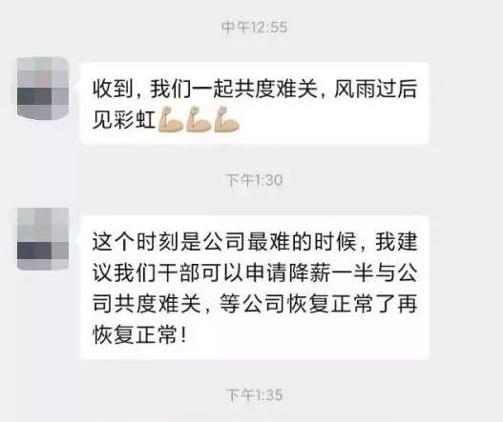Click the phrase 我建 at the first line's end
The width and height of the screenshot is (503, 422).
[x=396, y=242]
